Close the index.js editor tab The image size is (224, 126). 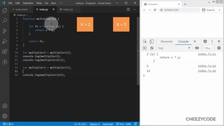pos(54,9)
